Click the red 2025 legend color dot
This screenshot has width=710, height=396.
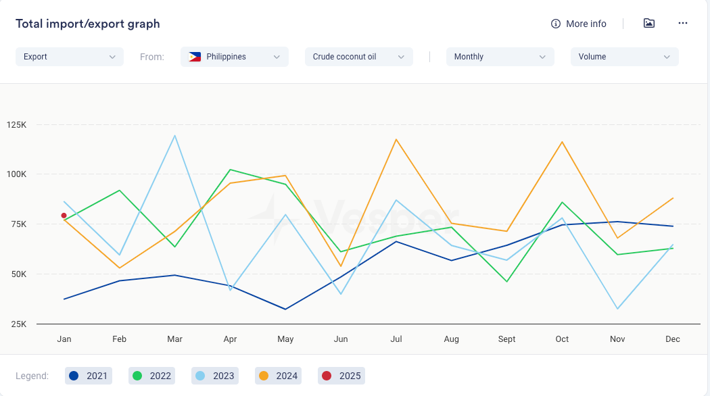[x=327, y=376]
